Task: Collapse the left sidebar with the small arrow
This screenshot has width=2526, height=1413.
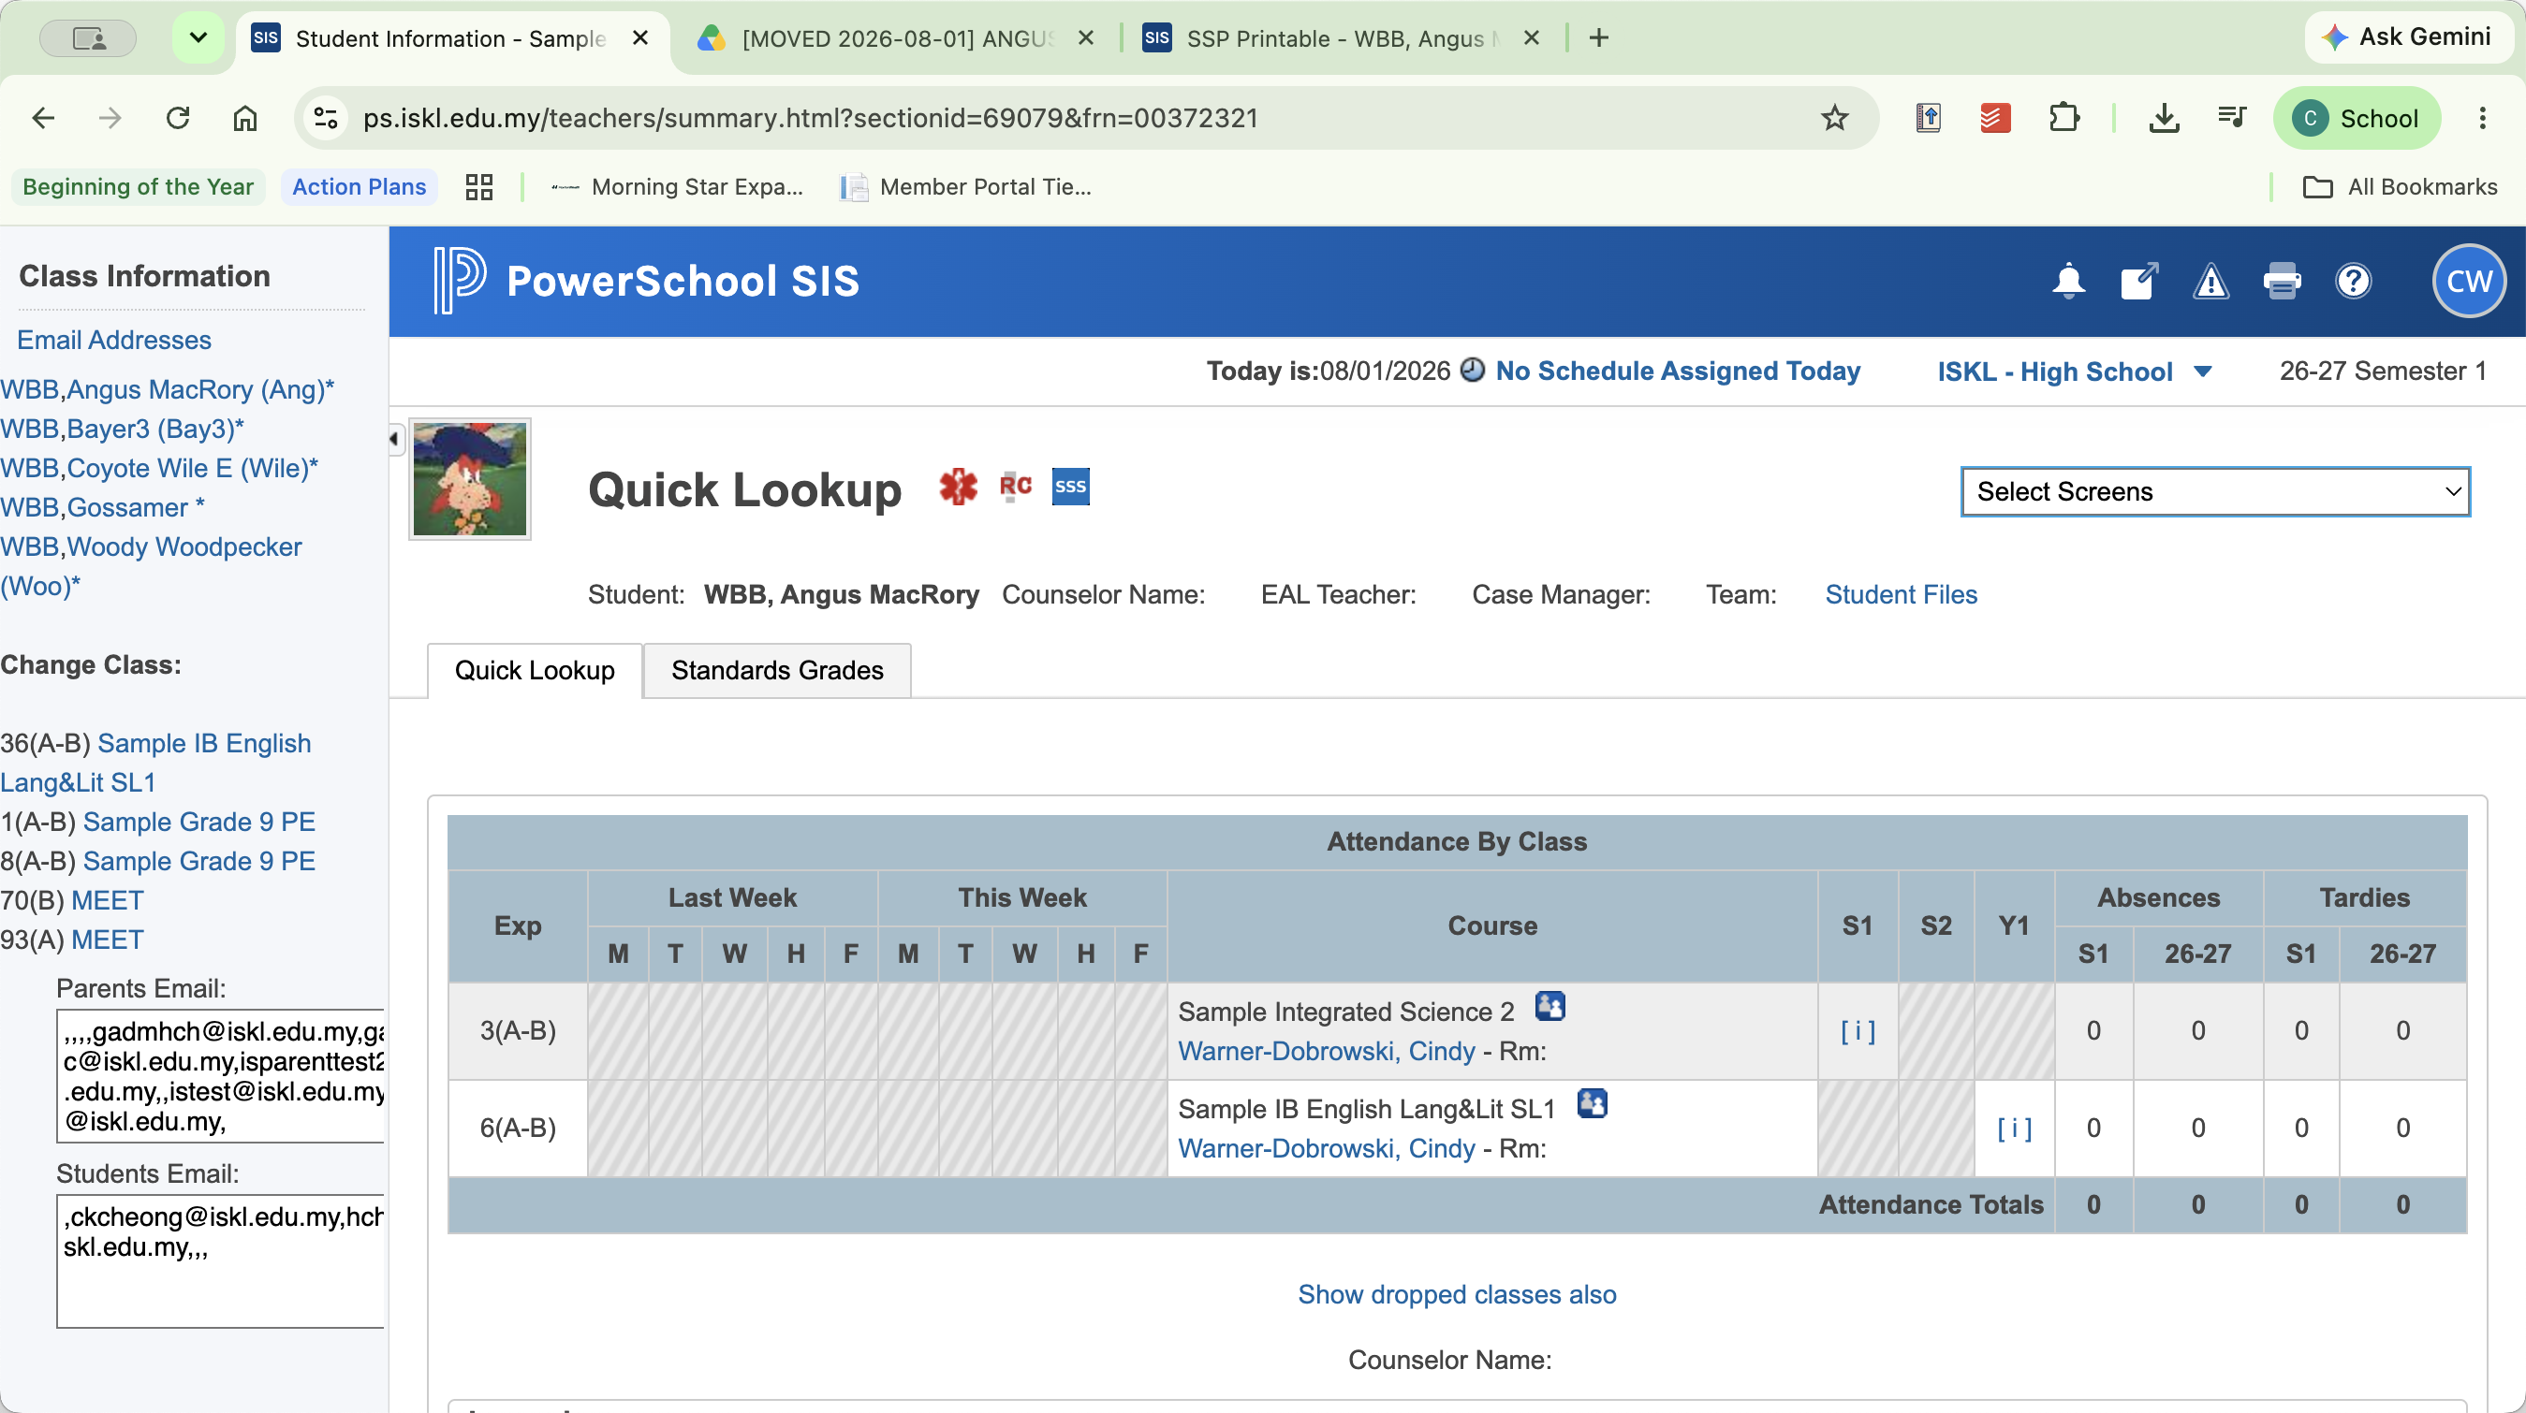Action: [394, 438]
